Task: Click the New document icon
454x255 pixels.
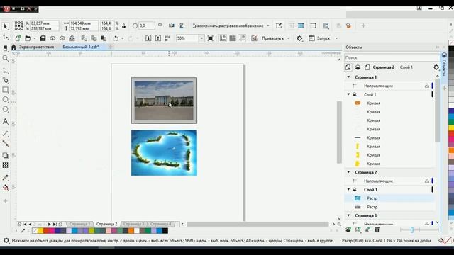Action: [x=18, y=38]
